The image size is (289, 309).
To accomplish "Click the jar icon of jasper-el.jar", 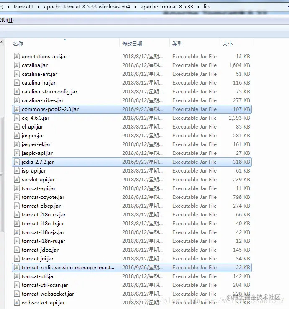I will (17, 144).
